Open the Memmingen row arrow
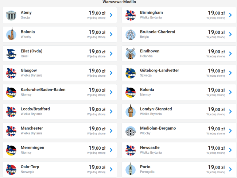 111,150
